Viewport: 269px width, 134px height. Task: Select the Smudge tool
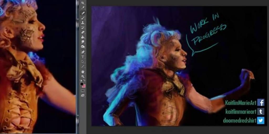[83, 42]
